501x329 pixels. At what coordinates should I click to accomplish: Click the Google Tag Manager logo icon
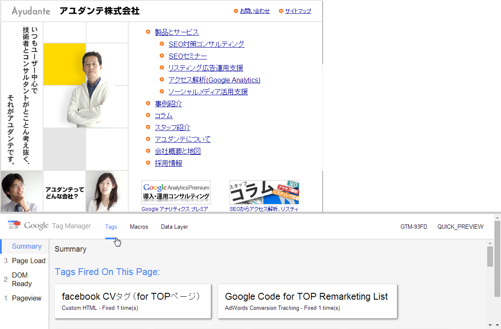(x=14, y=225)
